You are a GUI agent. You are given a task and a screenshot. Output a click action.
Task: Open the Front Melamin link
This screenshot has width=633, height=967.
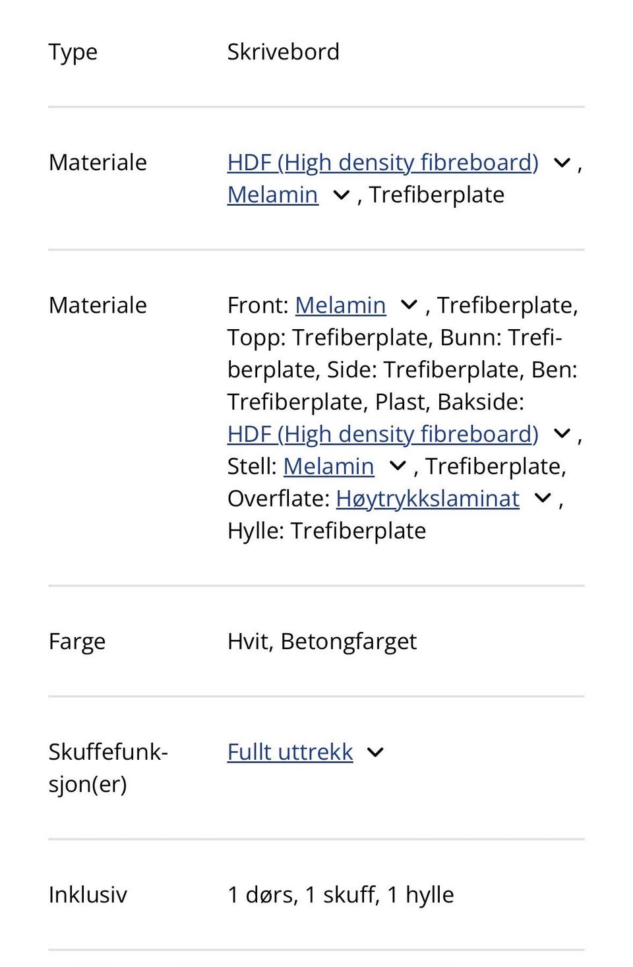coord(341,305)
